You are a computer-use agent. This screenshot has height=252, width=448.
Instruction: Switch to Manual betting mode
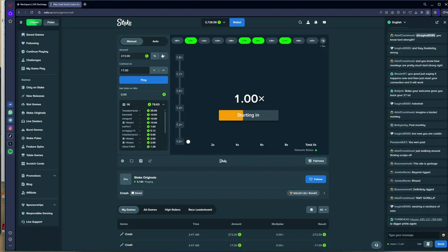(132, 41)
